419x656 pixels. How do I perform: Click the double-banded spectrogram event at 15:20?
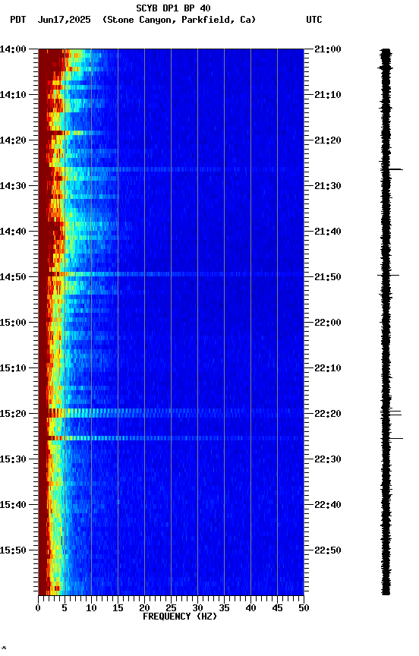[x=171, y=413]
